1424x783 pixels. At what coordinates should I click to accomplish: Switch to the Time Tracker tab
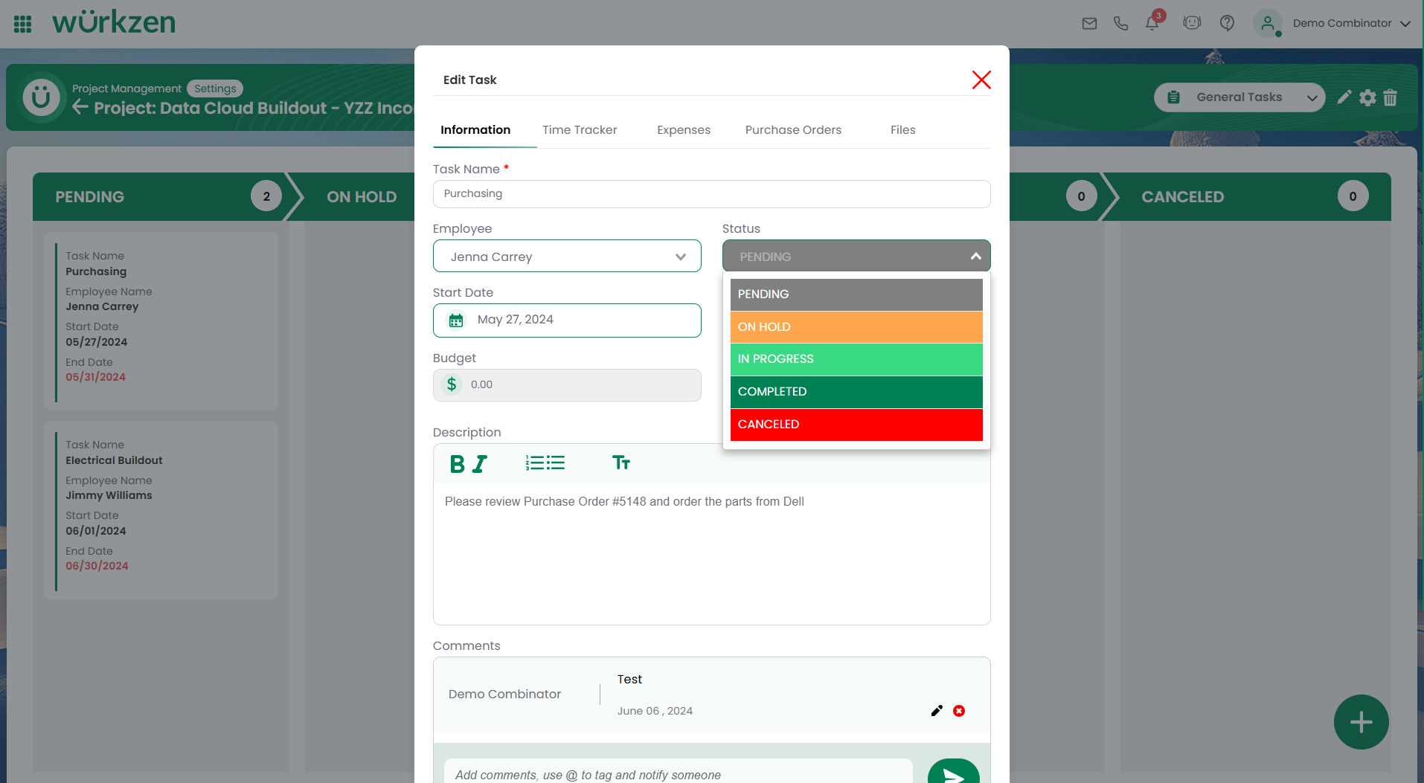(x=579, y=130)
